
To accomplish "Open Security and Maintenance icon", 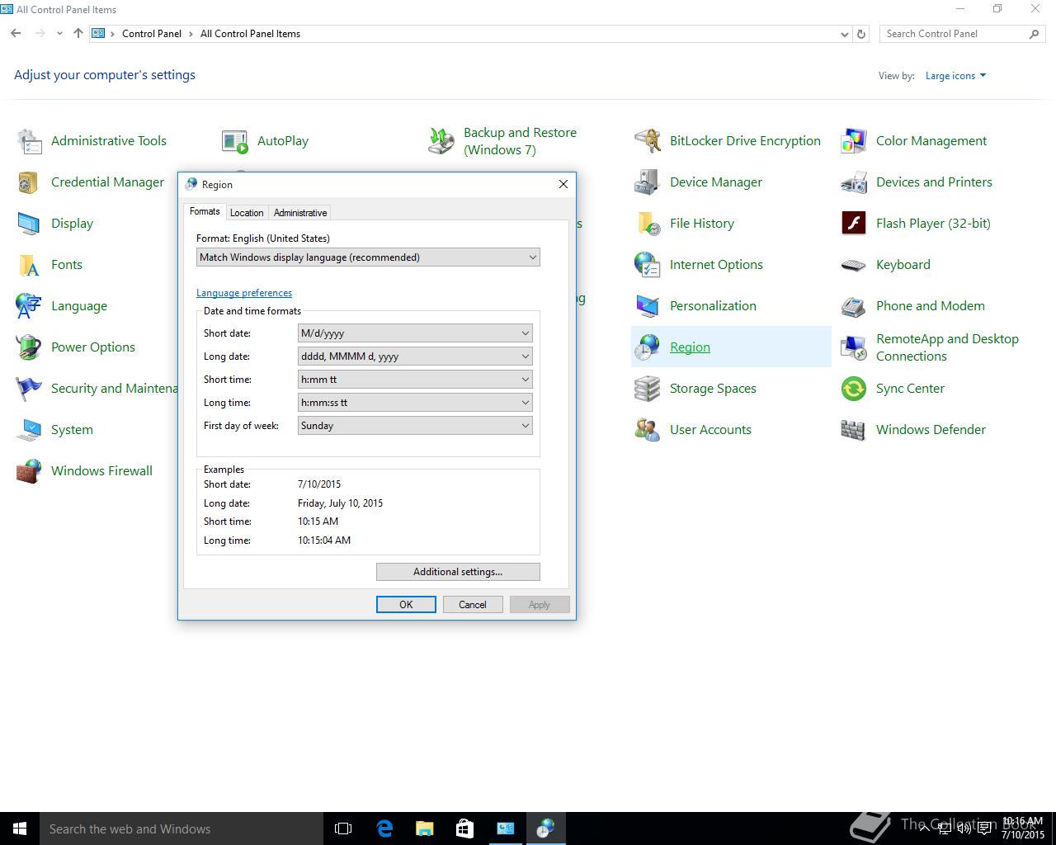I will (x=29, y=389).
